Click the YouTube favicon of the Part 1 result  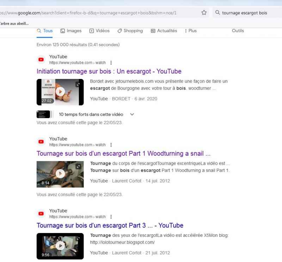pos(41,142)
